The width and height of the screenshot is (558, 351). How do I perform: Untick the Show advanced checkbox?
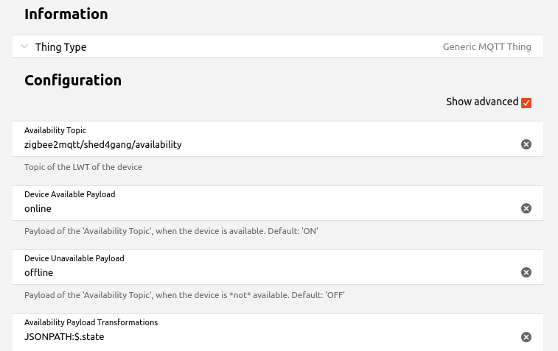(526, 102)
